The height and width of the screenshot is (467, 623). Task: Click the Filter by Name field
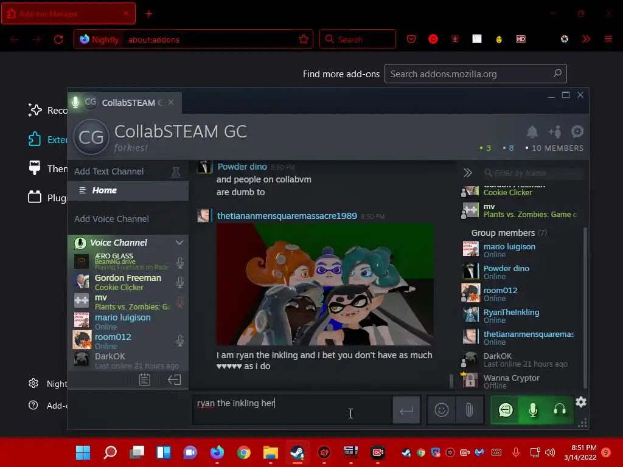[x=534, y=173]
